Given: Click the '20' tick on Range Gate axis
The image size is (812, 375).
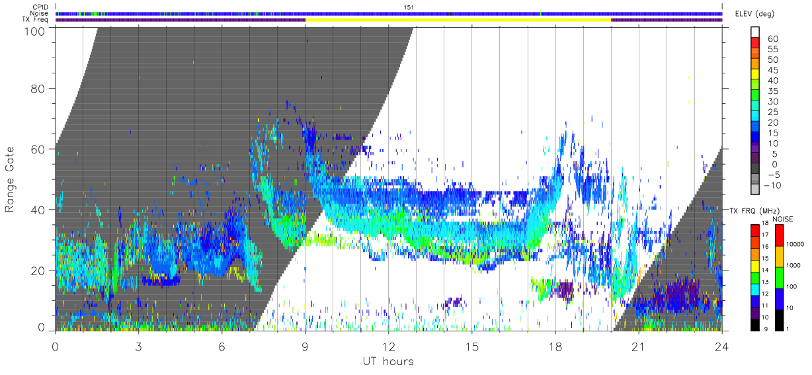Looking at the screenshot, I should pyautogui.click(x=39, y=271).
